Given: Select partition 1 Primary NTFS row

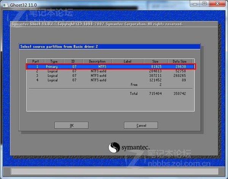Looking at the screenshot, I should click(110, 67).
